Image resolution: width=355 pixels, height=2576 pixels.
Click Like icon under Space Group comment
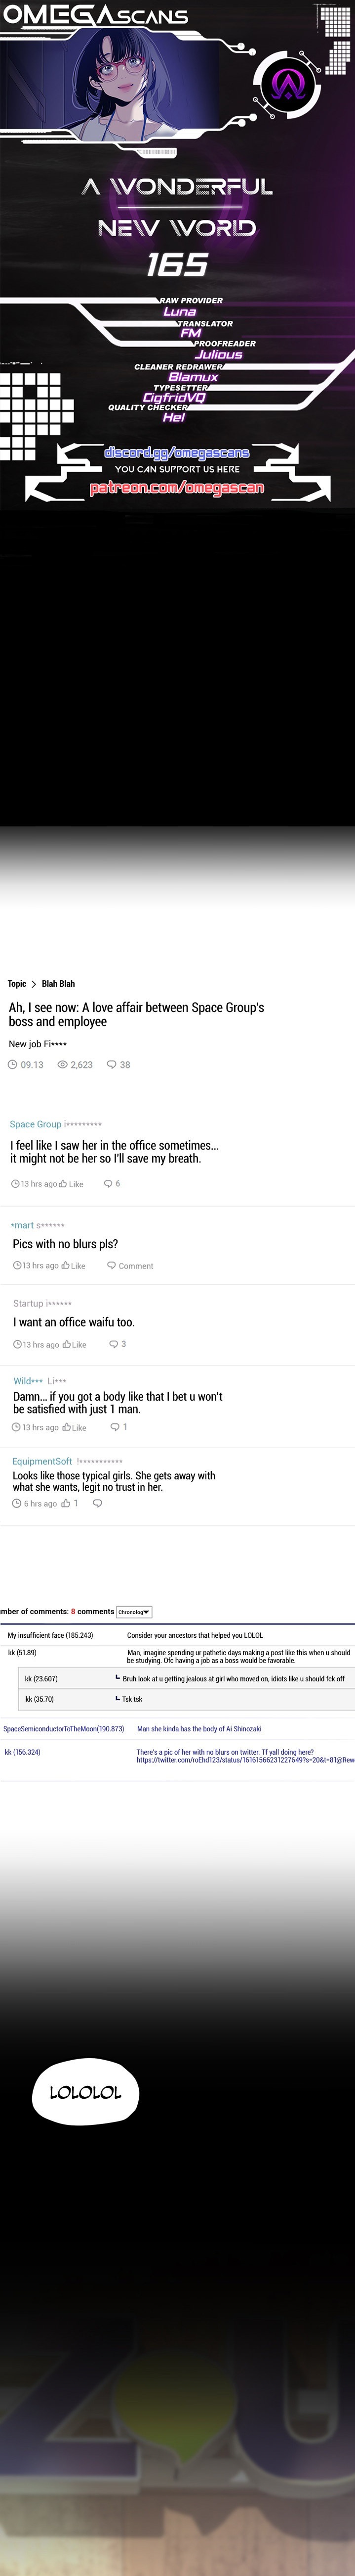point(64,1184)
